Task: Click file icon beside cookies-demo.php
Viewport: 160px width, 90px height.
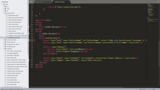Action: click(x=5, y=75)
